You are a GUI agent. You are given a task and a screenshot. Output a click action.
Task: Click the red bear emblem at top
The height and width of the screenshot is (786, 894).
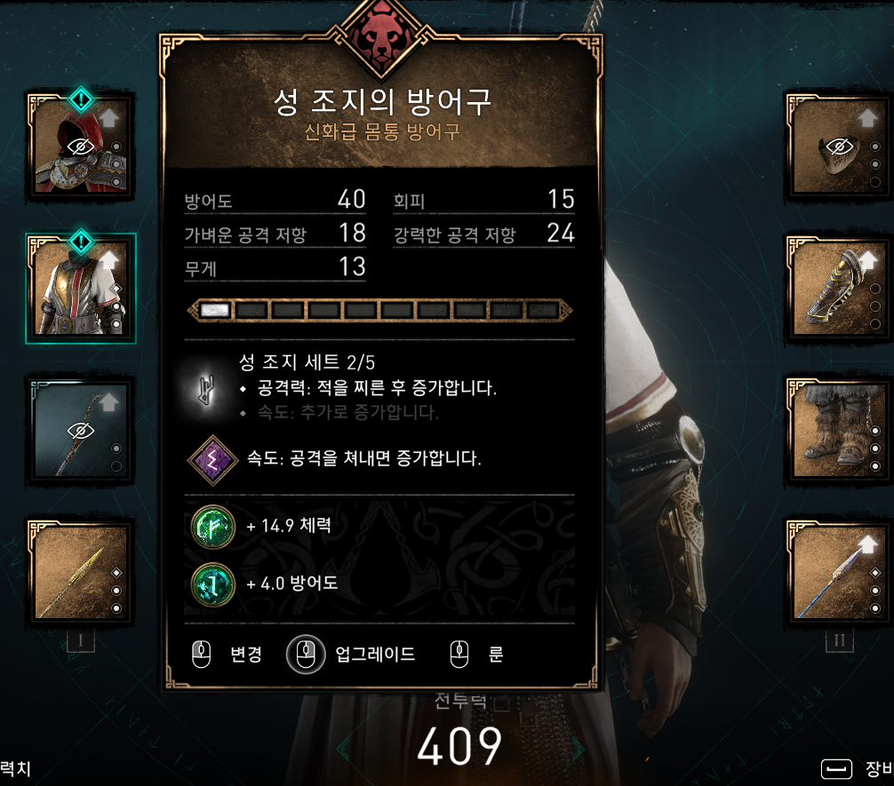point(381,37)
